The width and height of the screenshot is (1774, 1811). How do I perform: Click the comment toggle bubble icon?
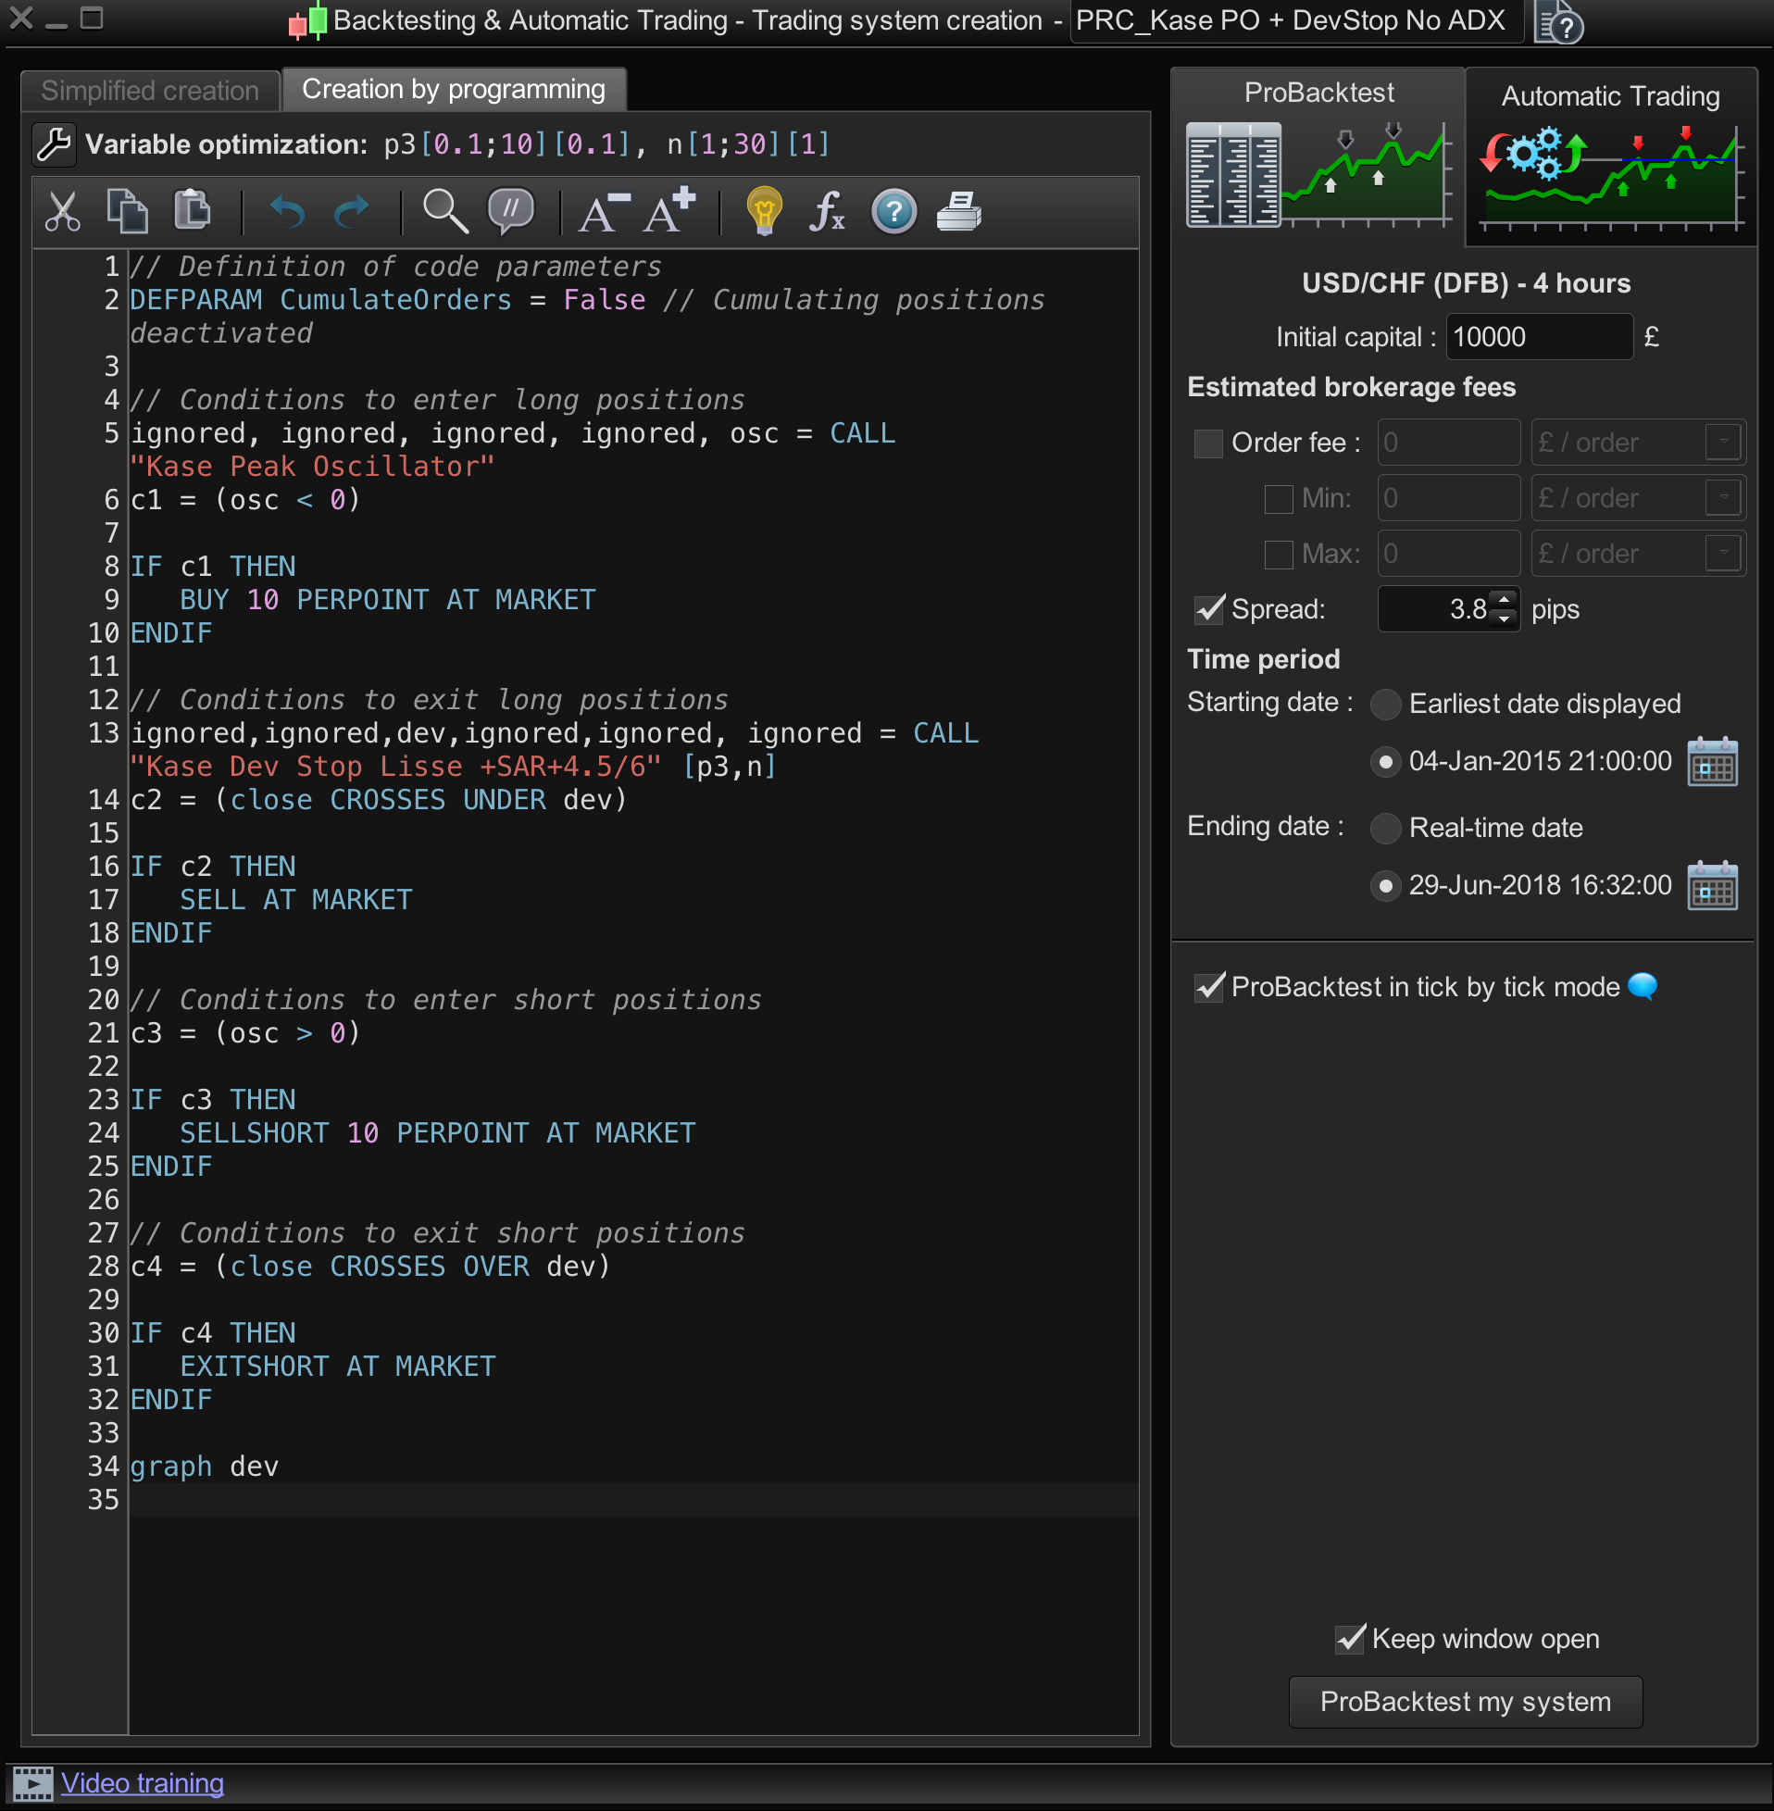click(x=510, y=210)
